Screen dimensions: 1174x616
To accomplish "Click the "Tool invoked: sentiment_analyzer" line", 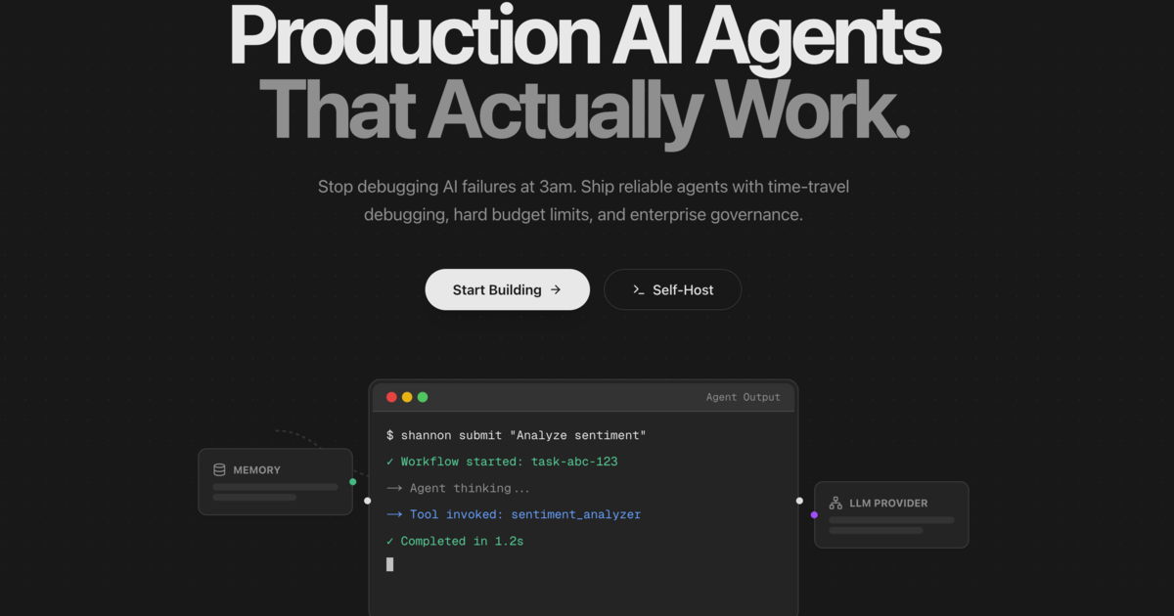I will 514,514.
